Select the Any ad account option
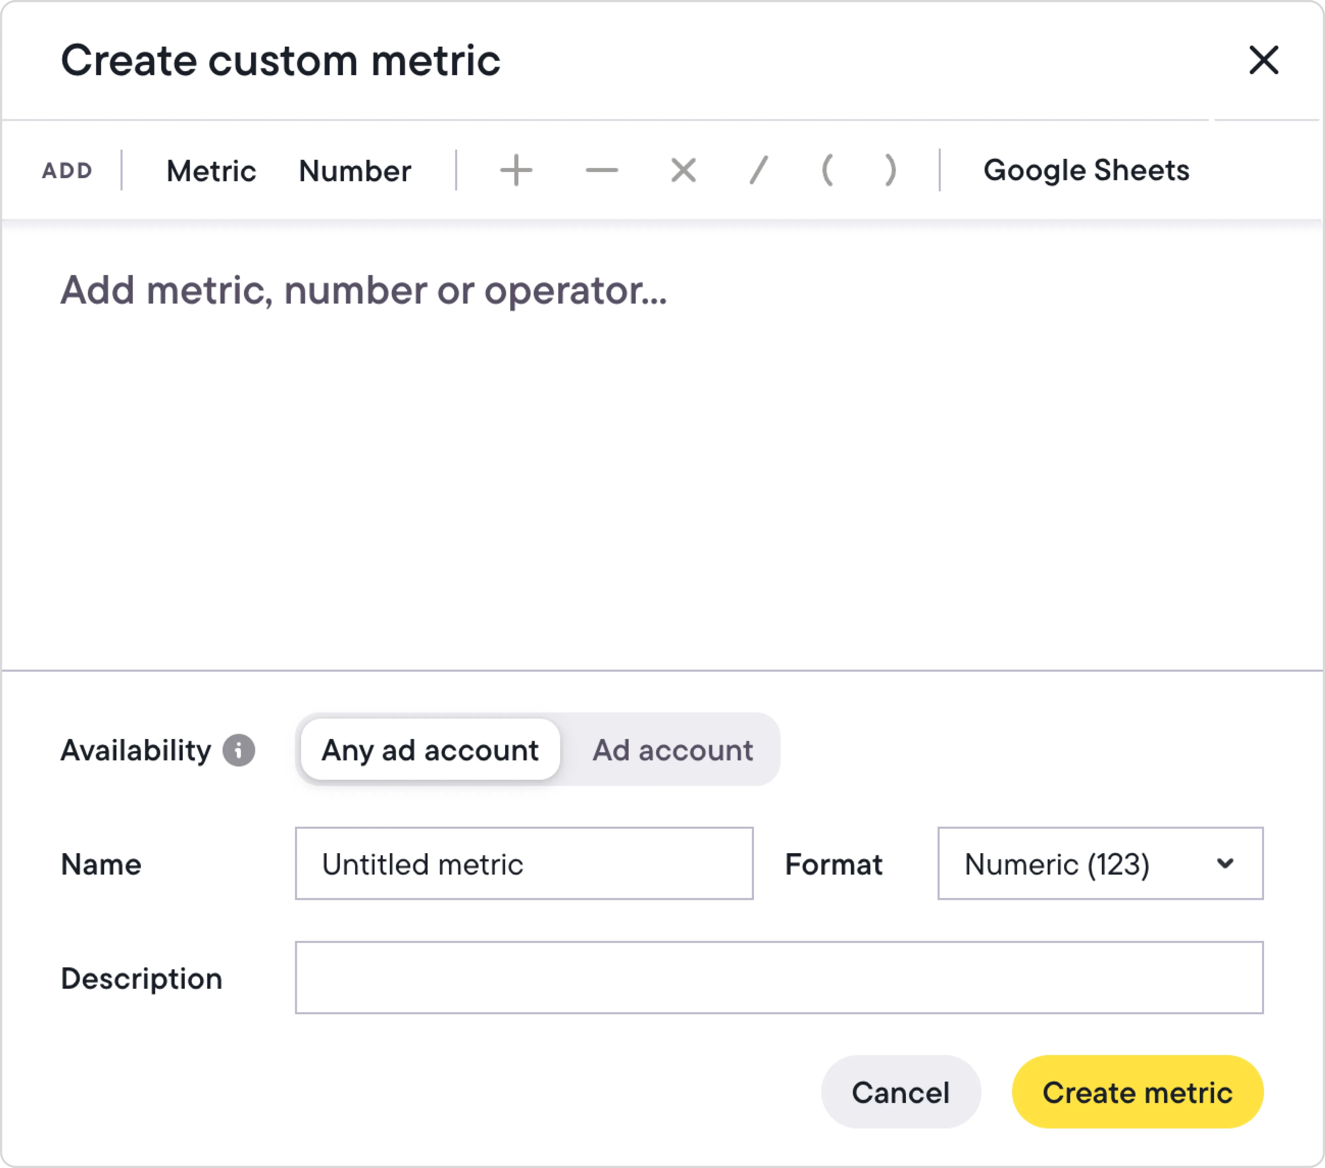The width and height of the screenshot is (1325, 1168). click(x=430, y=750)
